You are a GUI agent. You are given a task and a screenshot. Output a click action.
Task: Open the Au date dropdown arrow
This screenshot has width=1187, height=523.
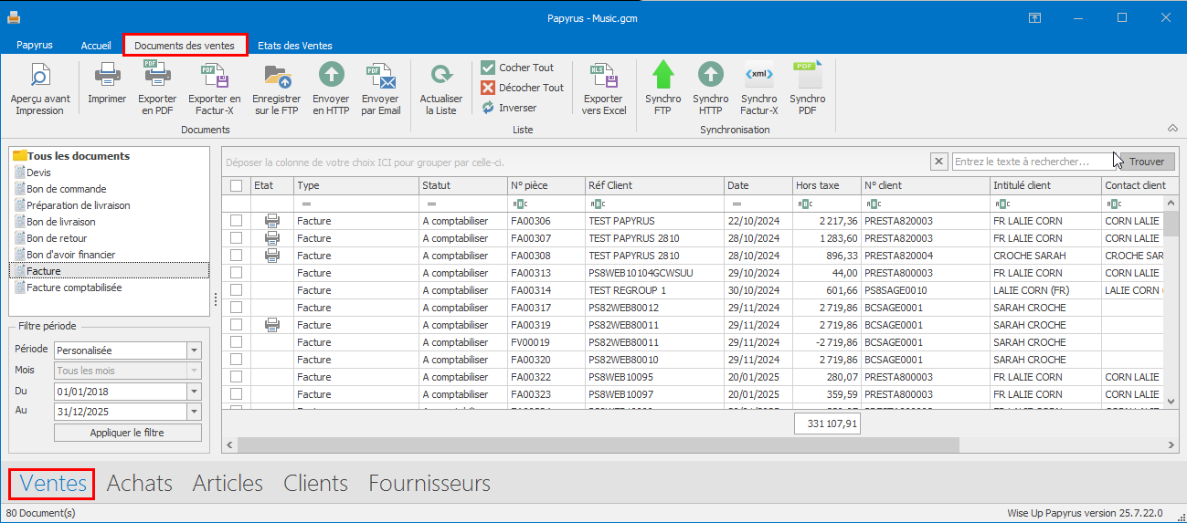(x=193, y=413)
